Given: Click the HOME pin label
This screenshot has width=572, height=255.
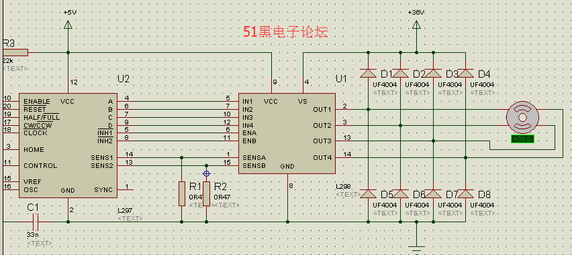Looking at the screenshot, I should click(34, 149).
